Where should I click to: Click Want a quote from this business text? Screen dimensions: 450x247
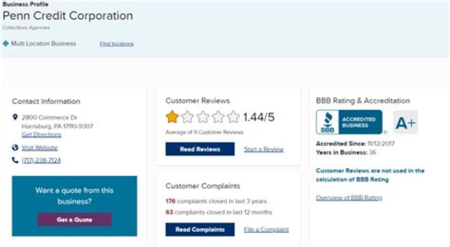point(74,196)
